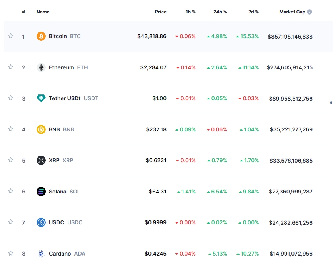Click the Solana logo icon

pos(41,192)
